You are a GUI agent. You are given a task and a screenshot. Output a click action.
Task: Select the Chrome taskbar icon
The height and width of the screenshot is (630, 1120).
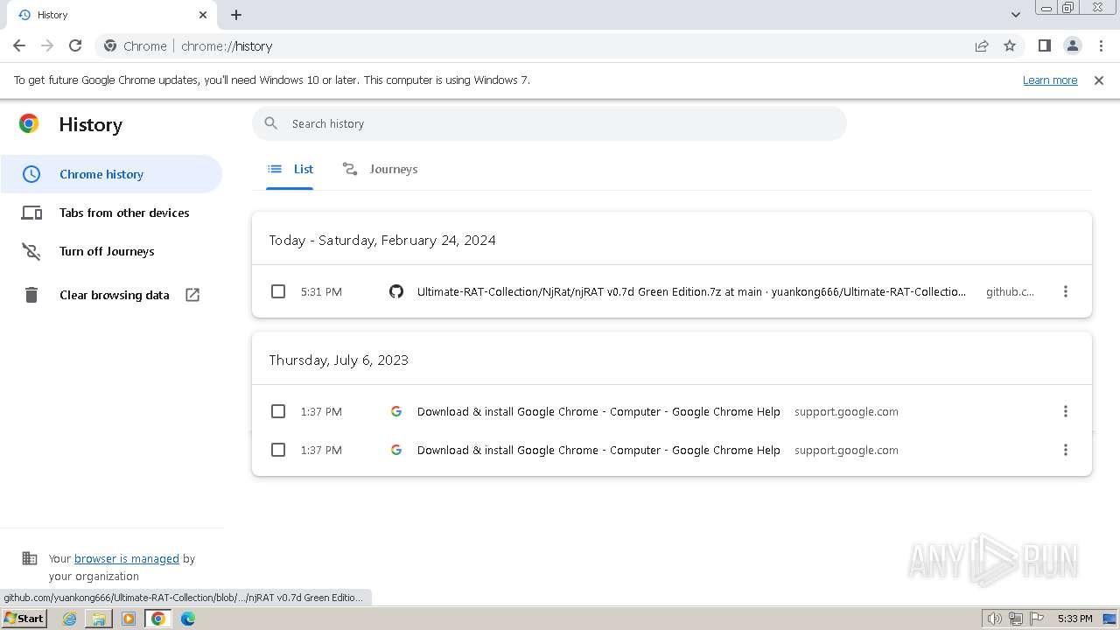pyautogui.click(x=158, y=619)
